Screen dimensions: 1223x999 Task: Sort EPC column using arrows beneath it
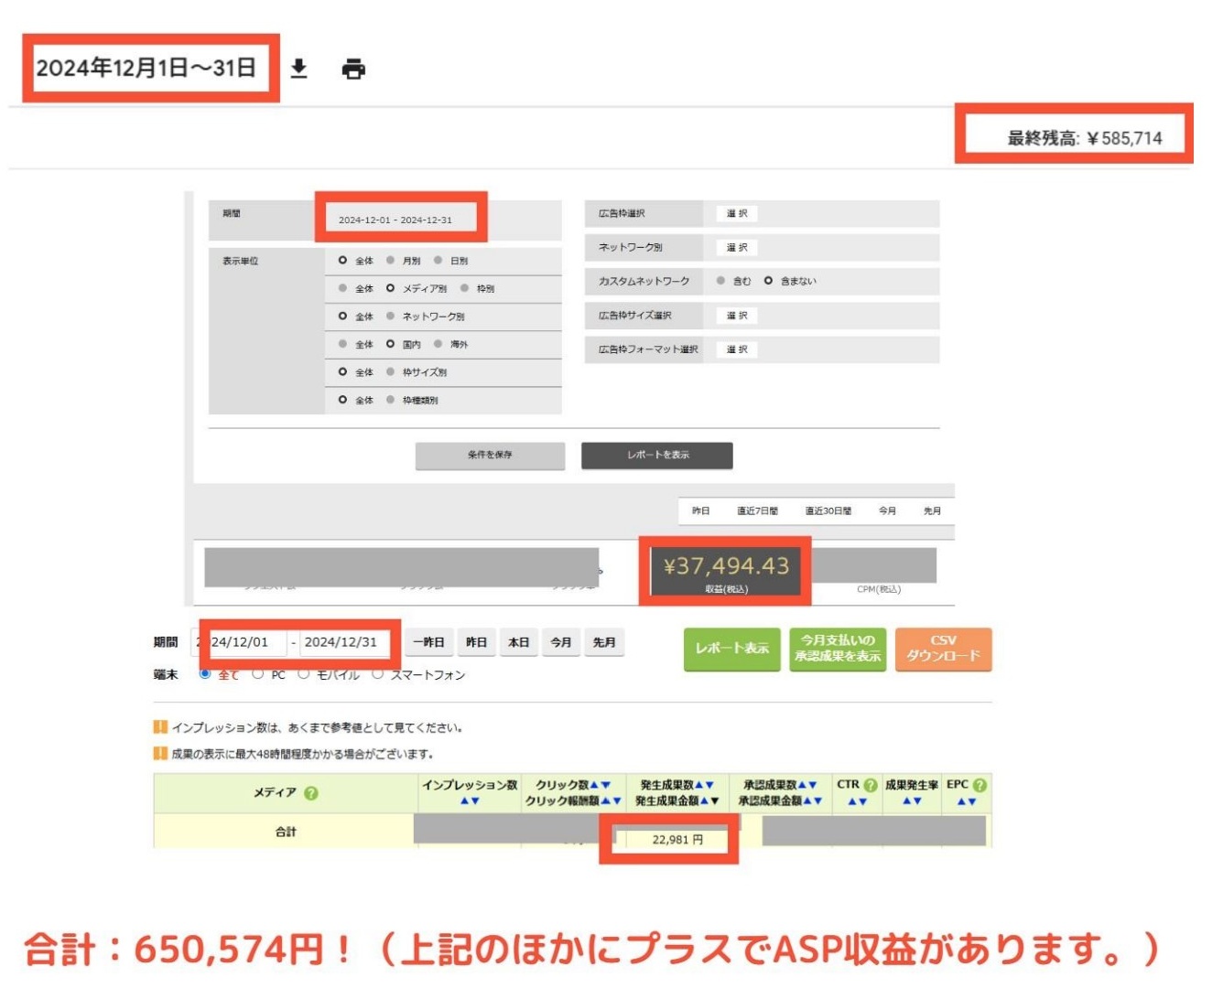coord(966,801)
